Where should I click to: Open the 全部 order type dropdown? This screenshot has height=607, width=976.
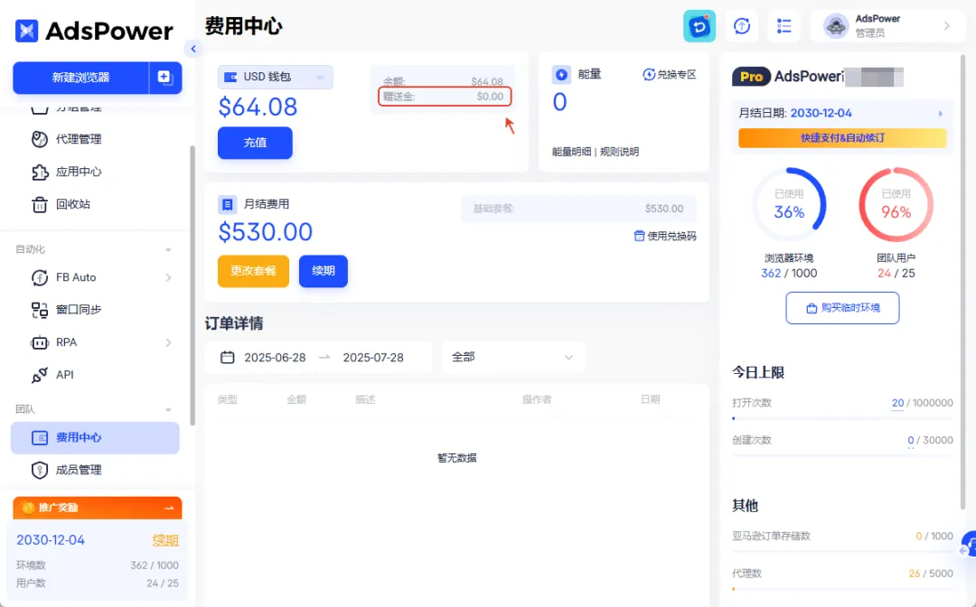(513, 358)
